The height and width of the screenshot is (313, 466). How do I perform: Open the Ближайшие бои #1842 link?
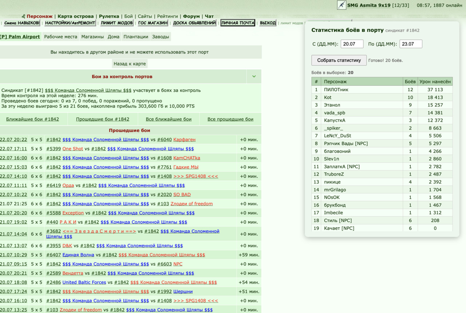tap(32, 119)
